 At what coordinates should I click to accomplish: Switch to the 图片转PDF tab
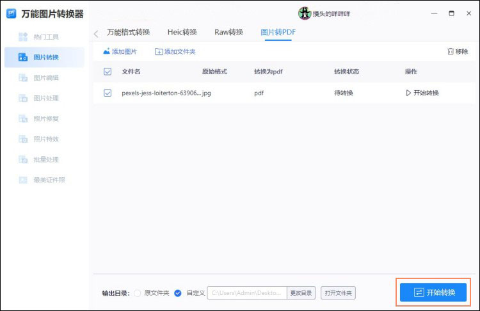(x=278, y=32)
